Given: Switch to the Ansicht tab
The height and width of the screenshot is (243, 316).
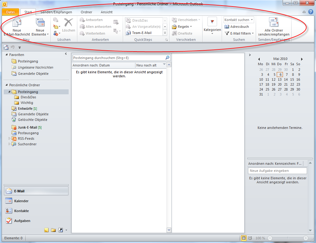Looking at the screenshot, I should 106,12.
